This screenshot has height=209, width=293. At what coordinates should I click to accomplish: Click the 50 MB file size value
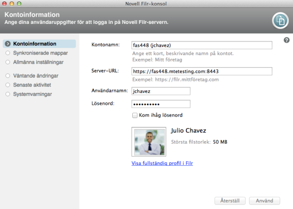point(220,142)
